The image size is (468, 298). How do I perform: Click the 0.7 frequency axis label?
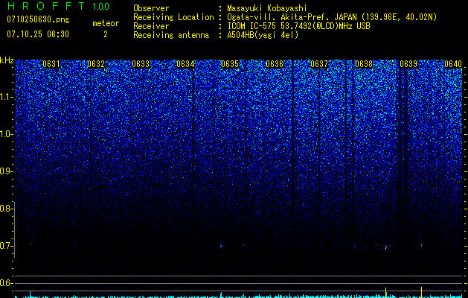click(6, 246)
